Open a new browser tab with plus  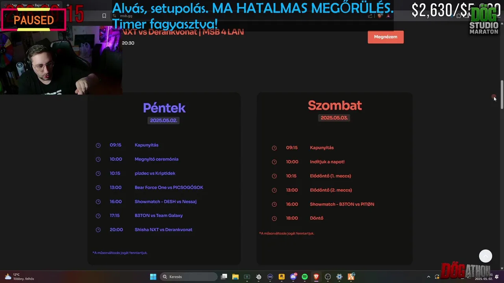(x=68, y=6)
